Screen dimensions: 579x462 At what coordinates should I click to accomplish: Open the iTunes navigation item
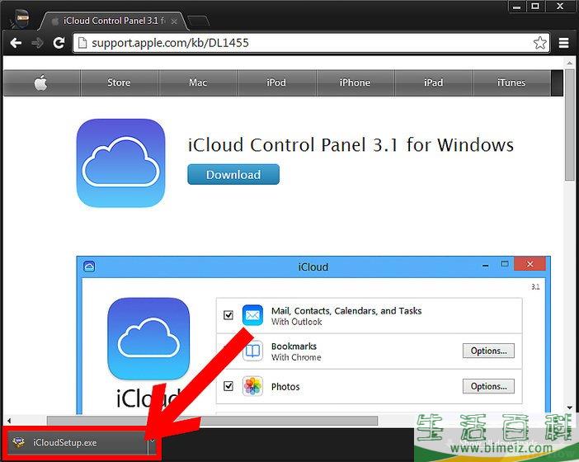point(511,82)
